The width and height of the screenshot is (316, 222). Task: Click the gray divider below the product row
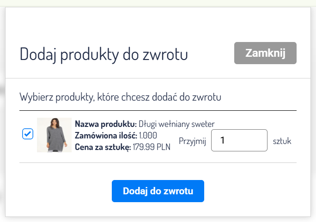[158, 162]
